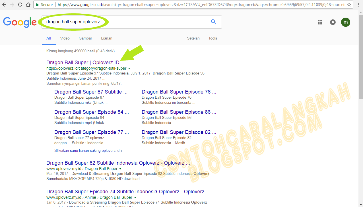Viewport: 363px width, 207px height.
Task: Click the green URL https://oploverz.id/category/dragon-ball-super
Action: [86, 69]
